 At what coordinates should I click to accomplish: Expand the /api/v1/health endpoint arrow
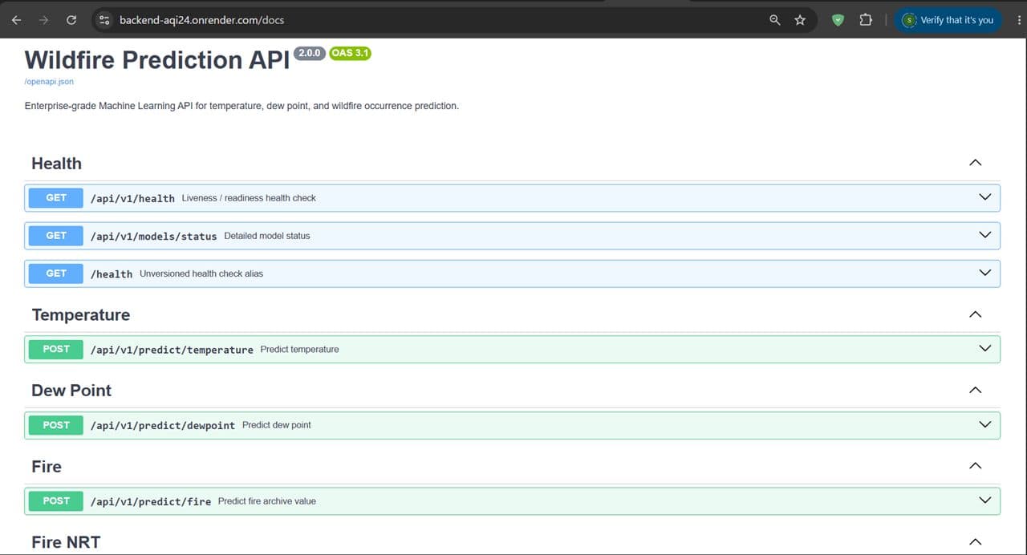pyautogui.click(x=985, y=197)
